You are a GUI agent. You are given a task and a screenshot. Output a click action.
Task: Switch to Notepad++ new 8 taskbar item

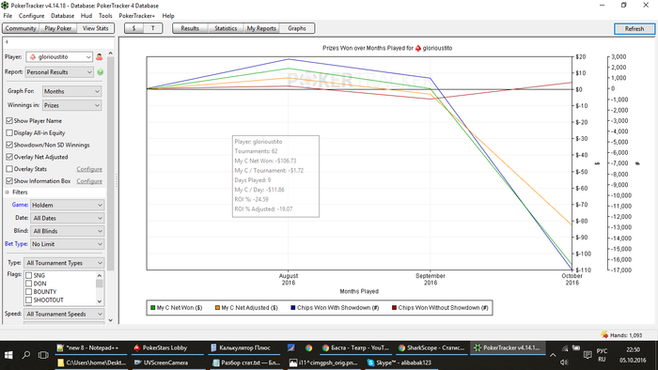[89, 347]
